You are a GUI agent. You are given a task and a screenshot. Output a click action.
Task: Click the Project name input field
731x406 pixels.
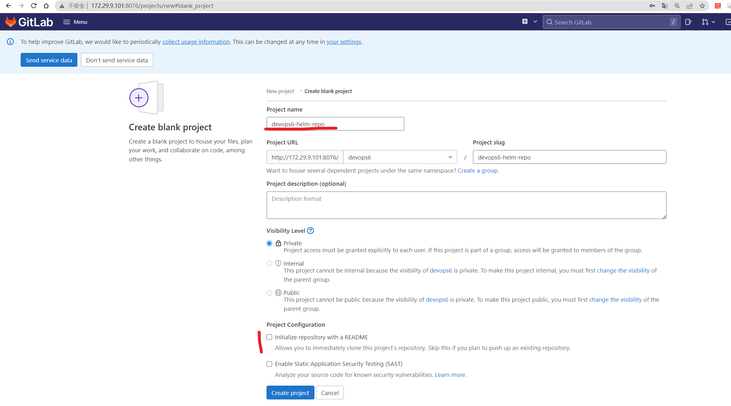335,124
